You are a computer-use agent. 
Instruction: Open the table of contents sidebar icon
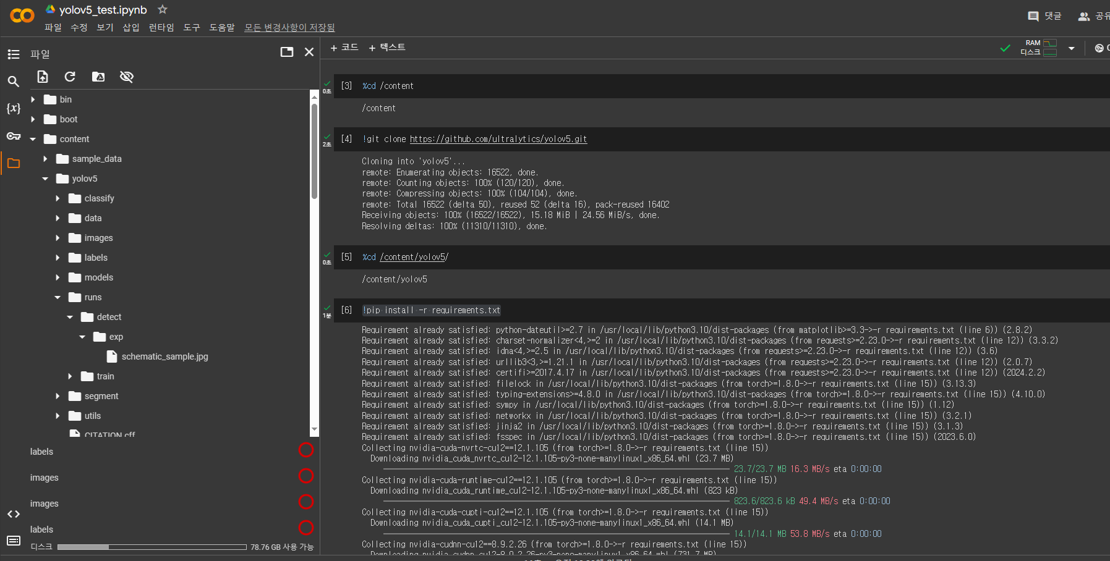point(14,54)
